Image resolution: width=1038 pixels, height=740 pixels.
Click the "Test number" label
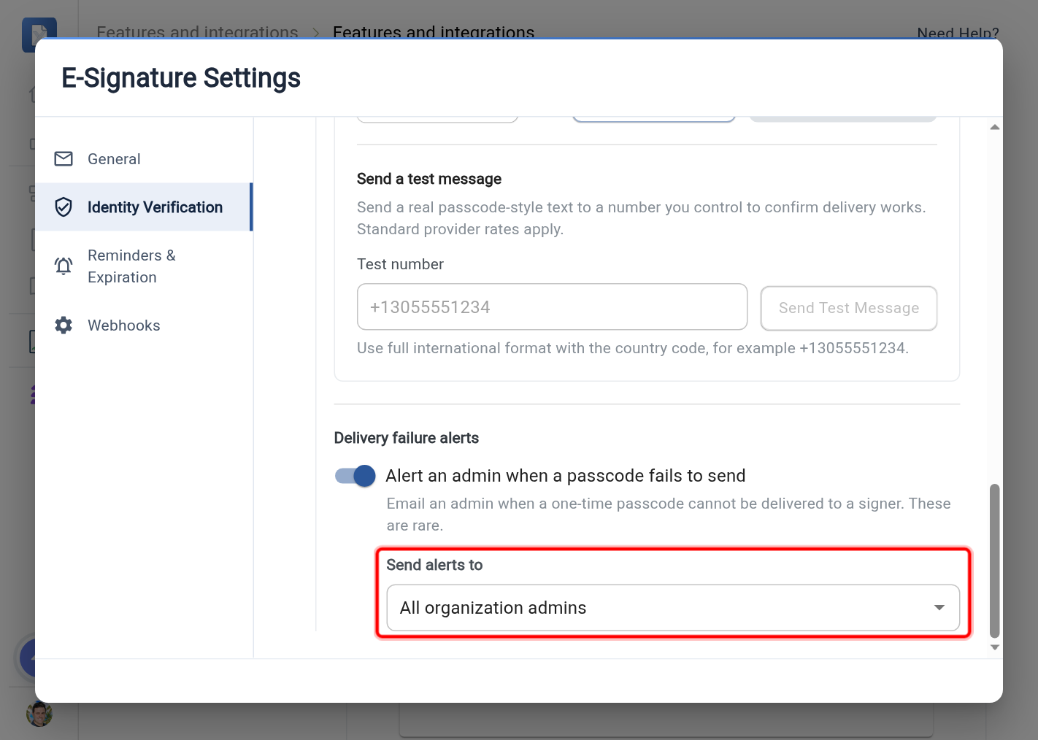400,264
